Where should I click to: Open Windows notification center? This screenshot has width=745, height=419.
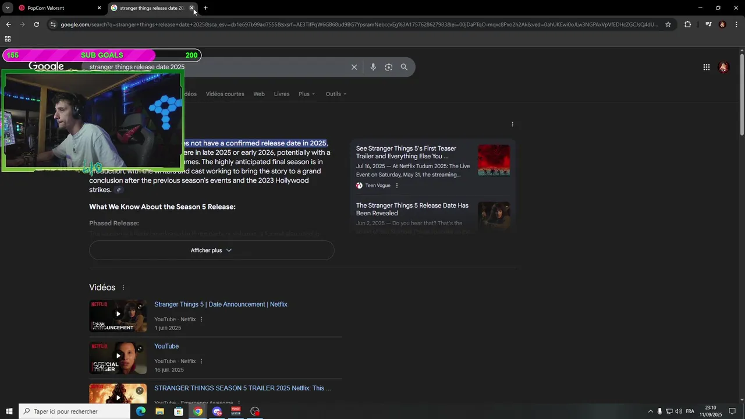pos(732,411)
